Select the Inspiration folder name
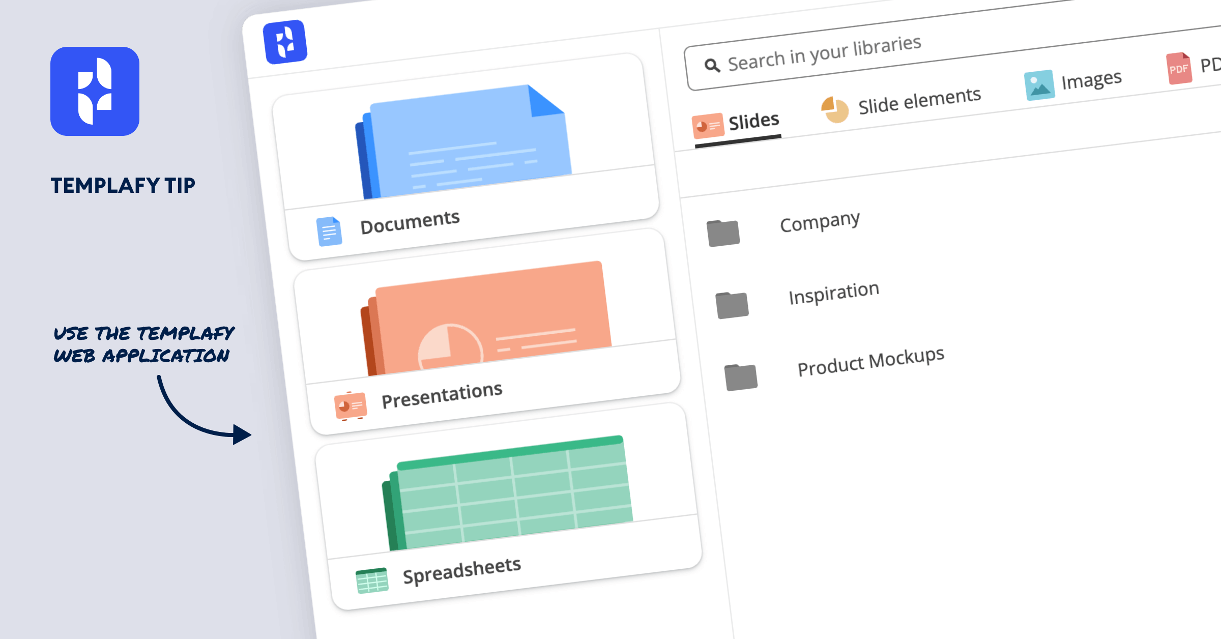This screenshot has width=1221, height=639. click(834, 293)
